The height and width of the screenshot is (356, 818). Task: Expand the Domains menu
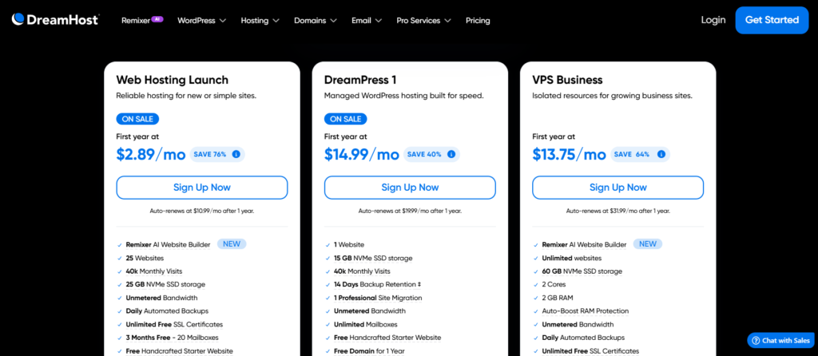pyautogui.click(x=315, y=21)
